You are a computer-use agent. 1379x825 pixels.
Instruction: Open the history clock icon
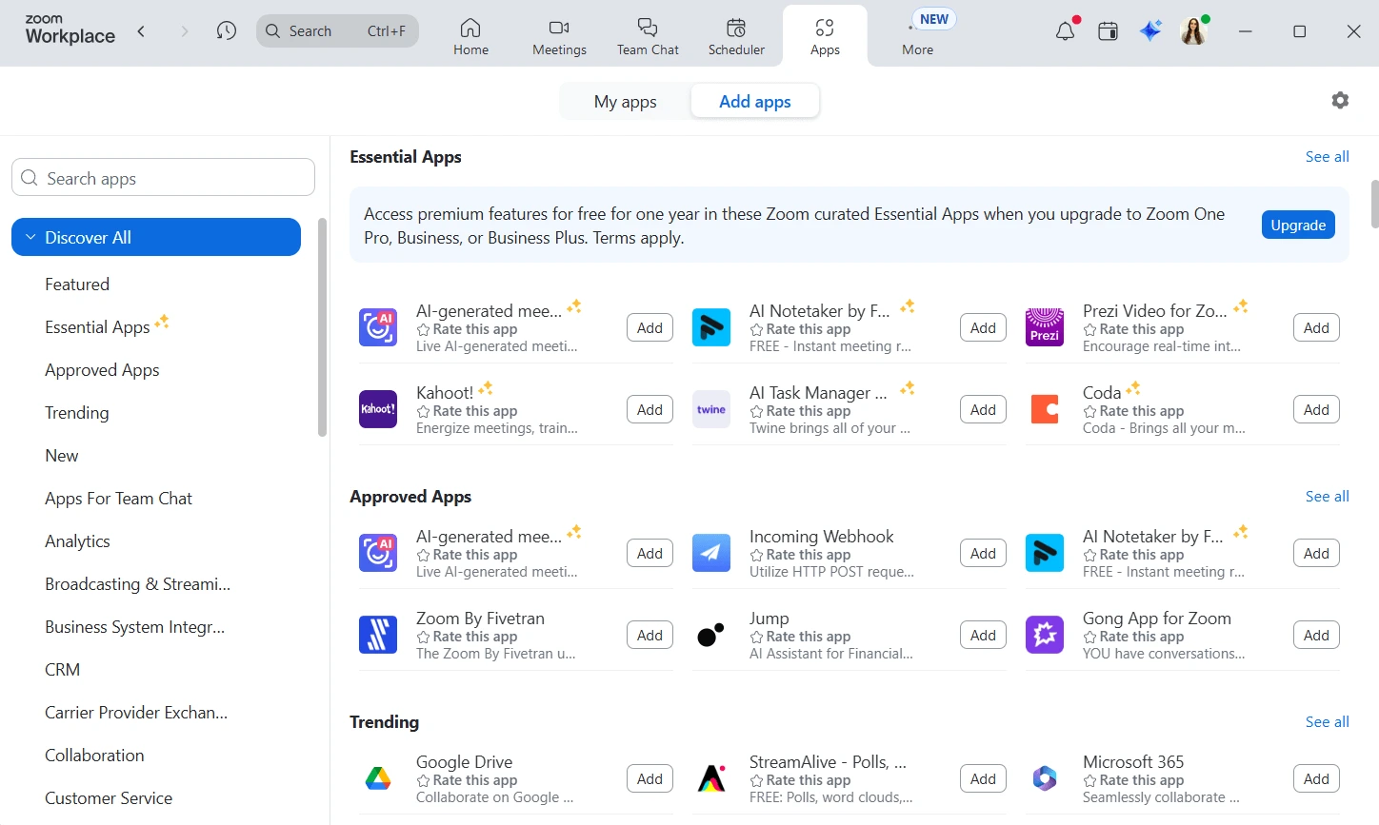tap(226, 29)
